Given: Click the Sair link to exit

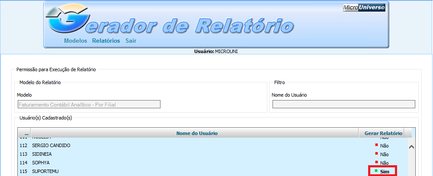Looking at the screenshot, I should pyautogui.click(x=131, y=41).
